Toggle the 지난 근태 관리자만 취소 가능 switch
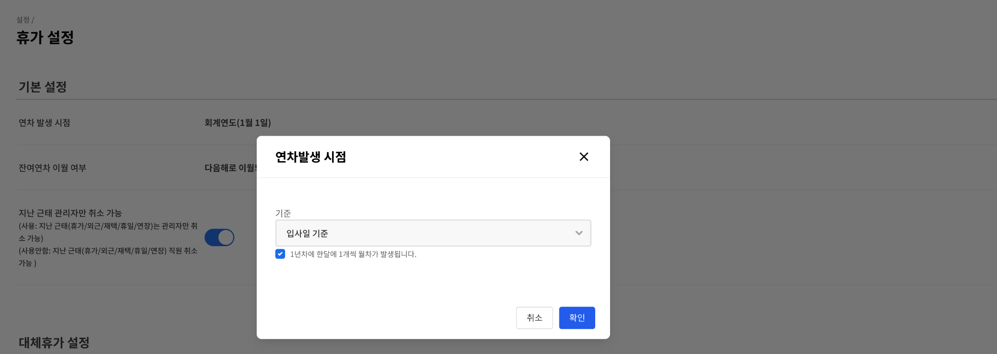This screenshot has height=354, width=997. click(x=219, y=237)
